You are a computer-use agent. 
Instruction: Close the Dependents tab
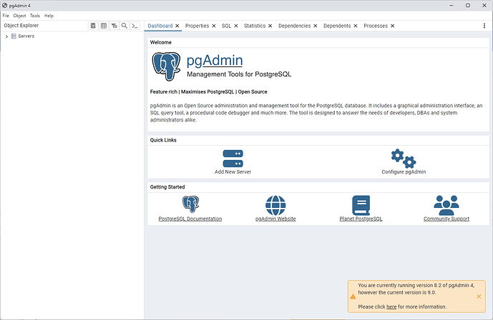tap(356, 26)
